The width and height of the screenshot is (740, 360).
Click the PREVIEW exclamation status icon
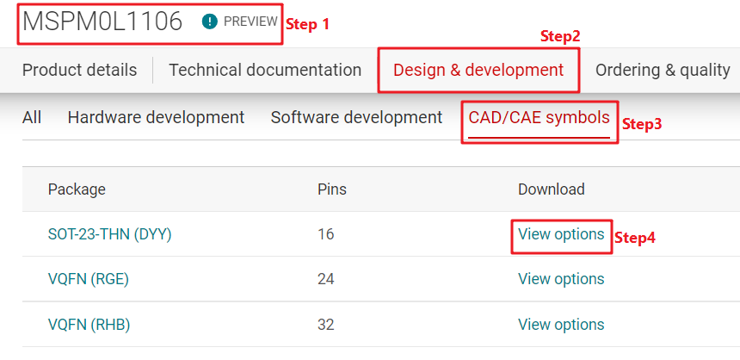click(209, 22)
